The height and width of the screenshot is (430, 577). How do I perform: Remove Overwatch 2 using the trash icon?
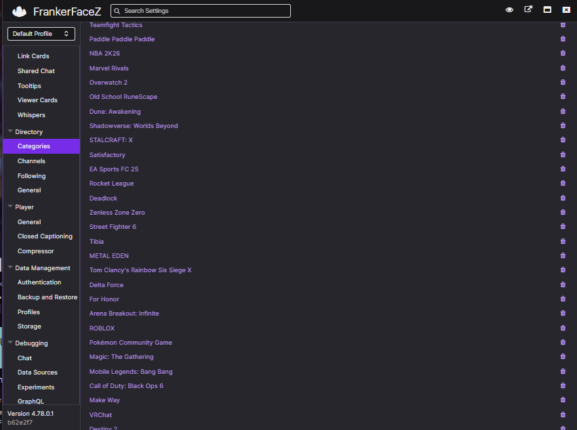pyautogui.click(x=563, y=83)
